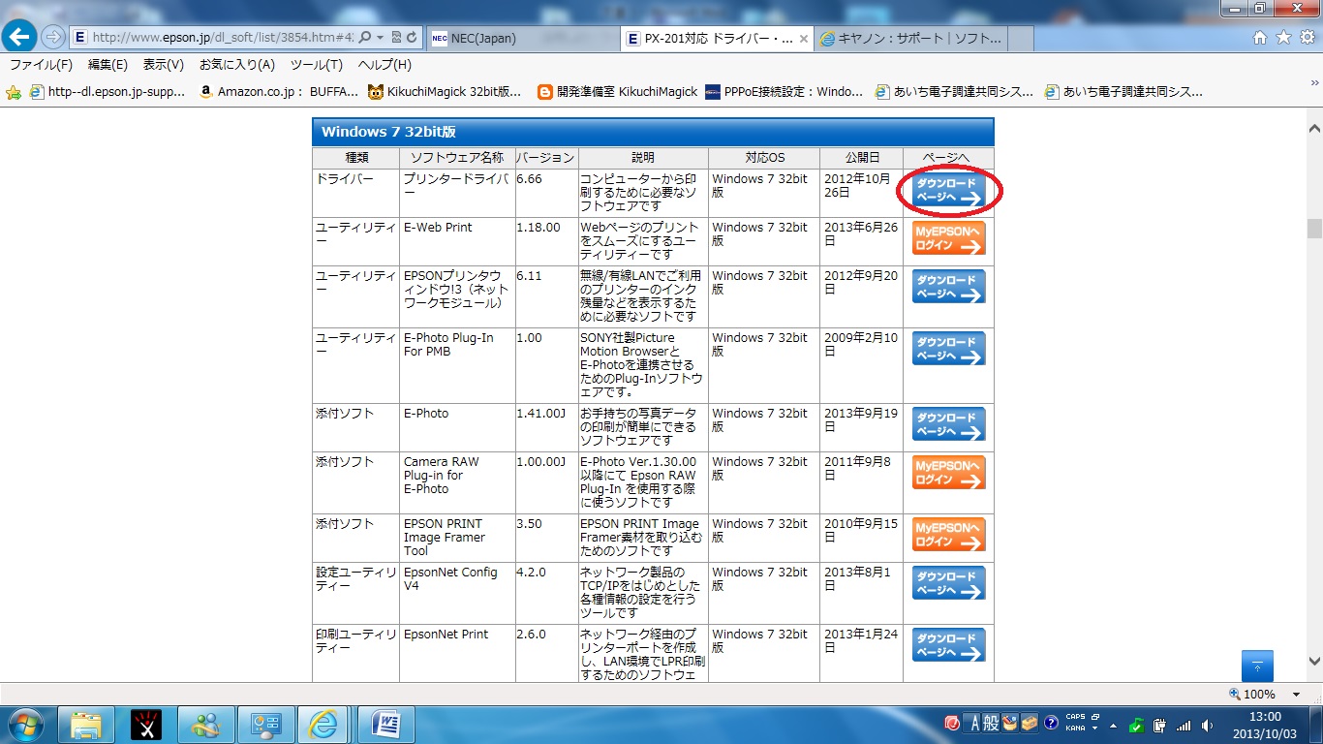Click the power plug tray icon
The height and width of the screenshot is (744, 1323).
tap(1159, 725)
